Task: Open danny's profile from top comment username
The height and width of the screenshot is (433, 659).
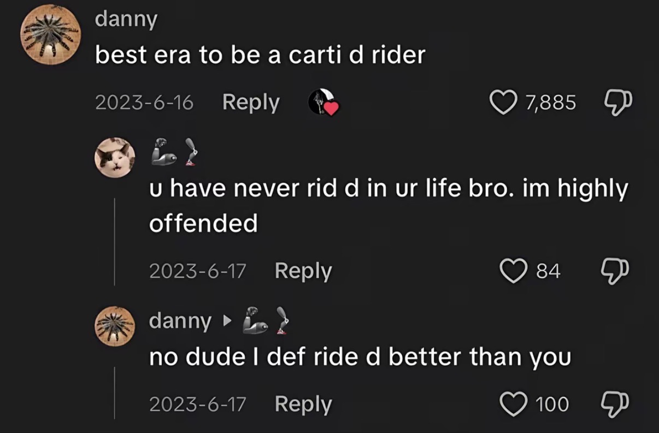Action: point(126,19)
